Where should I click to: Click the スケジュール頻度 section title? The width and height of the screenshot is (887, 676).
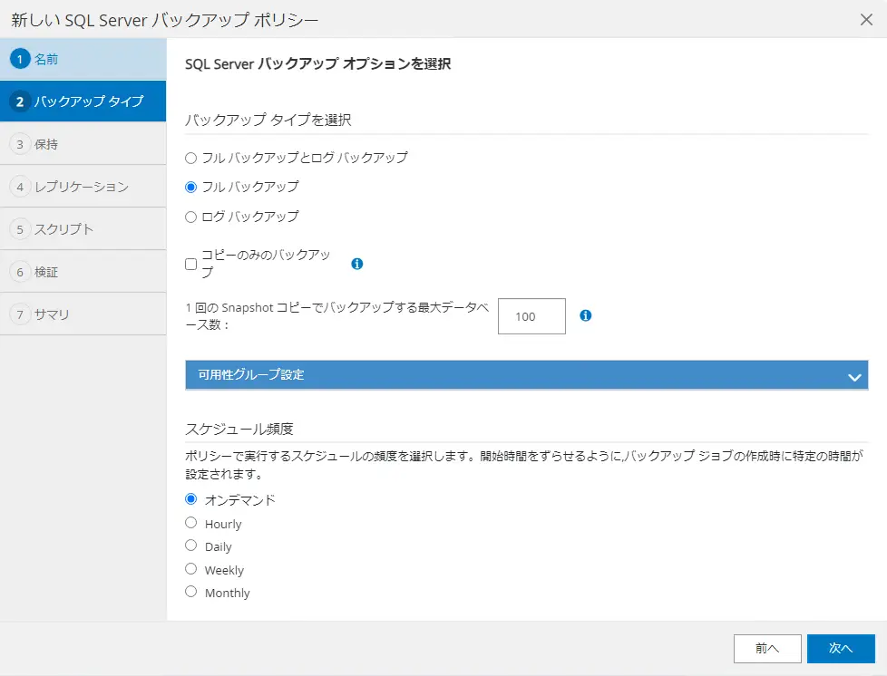click(239, 429)
